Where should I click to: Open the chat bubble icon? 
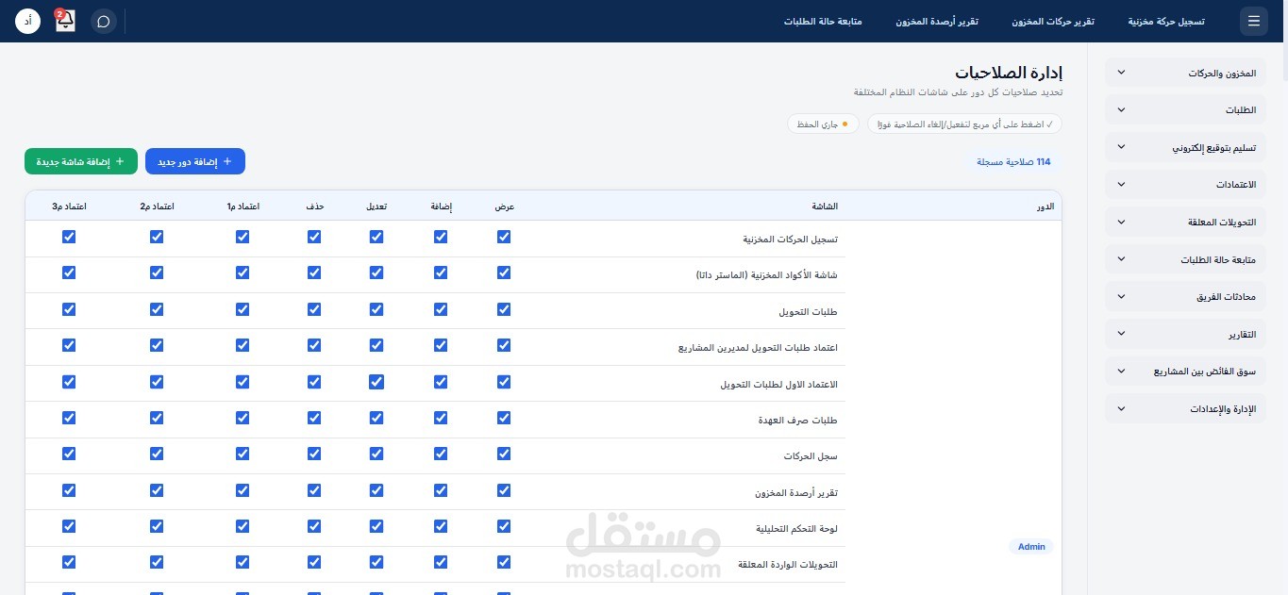coord(104,21)
